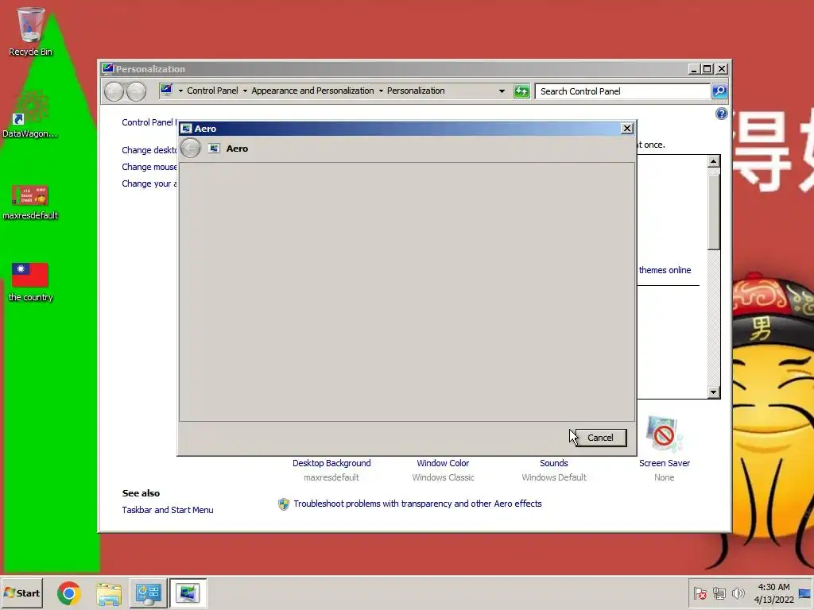The width and height of the screenshot is (814, 610).
Task: Open Taskbar and Start Menu link
Action: tap(168, 510)
